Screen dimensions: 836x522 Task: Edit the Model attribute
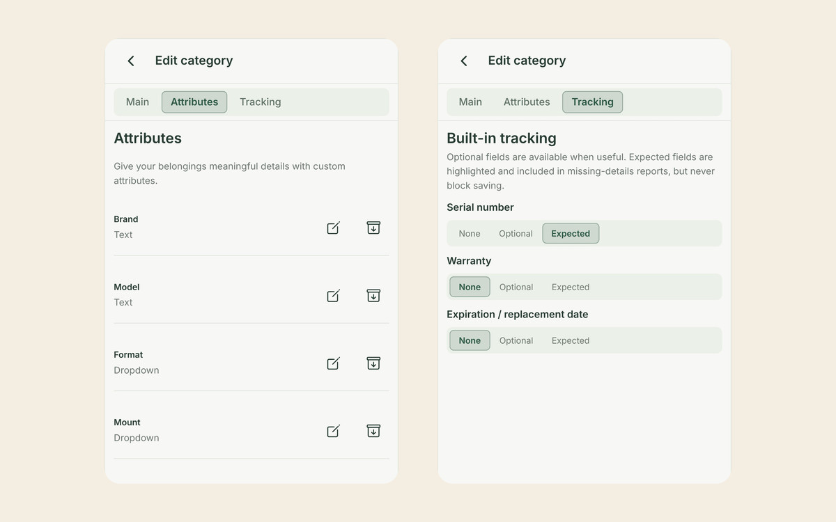[334, 296]
